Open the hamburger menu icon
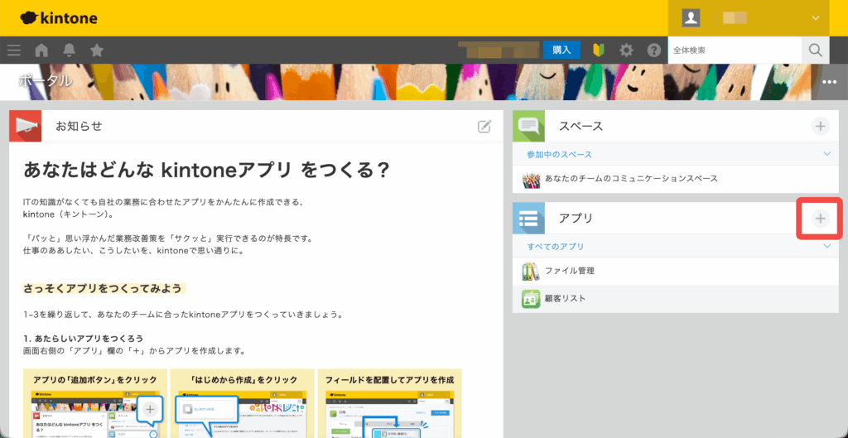 point(14,50)
